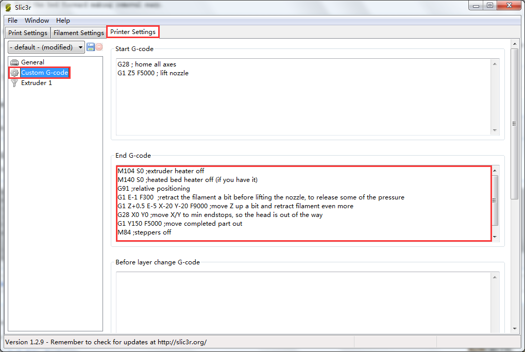Viewport: 525px width, 352px height.
Task: Click the 'M104 S0 ;extruder heater off' line
Action: (161, 171)
